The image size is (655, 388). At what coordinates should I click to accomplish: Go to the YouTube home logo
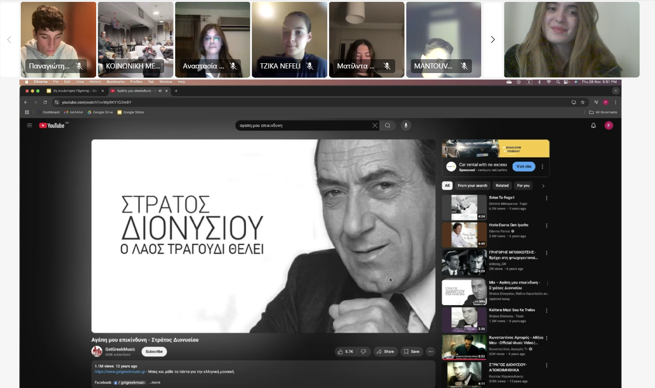point(52,125)
